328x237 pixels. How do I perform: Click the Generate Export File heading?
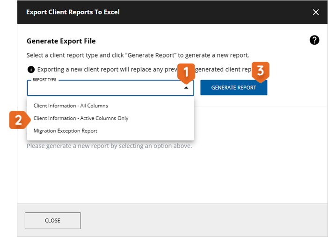click(61, 41)
